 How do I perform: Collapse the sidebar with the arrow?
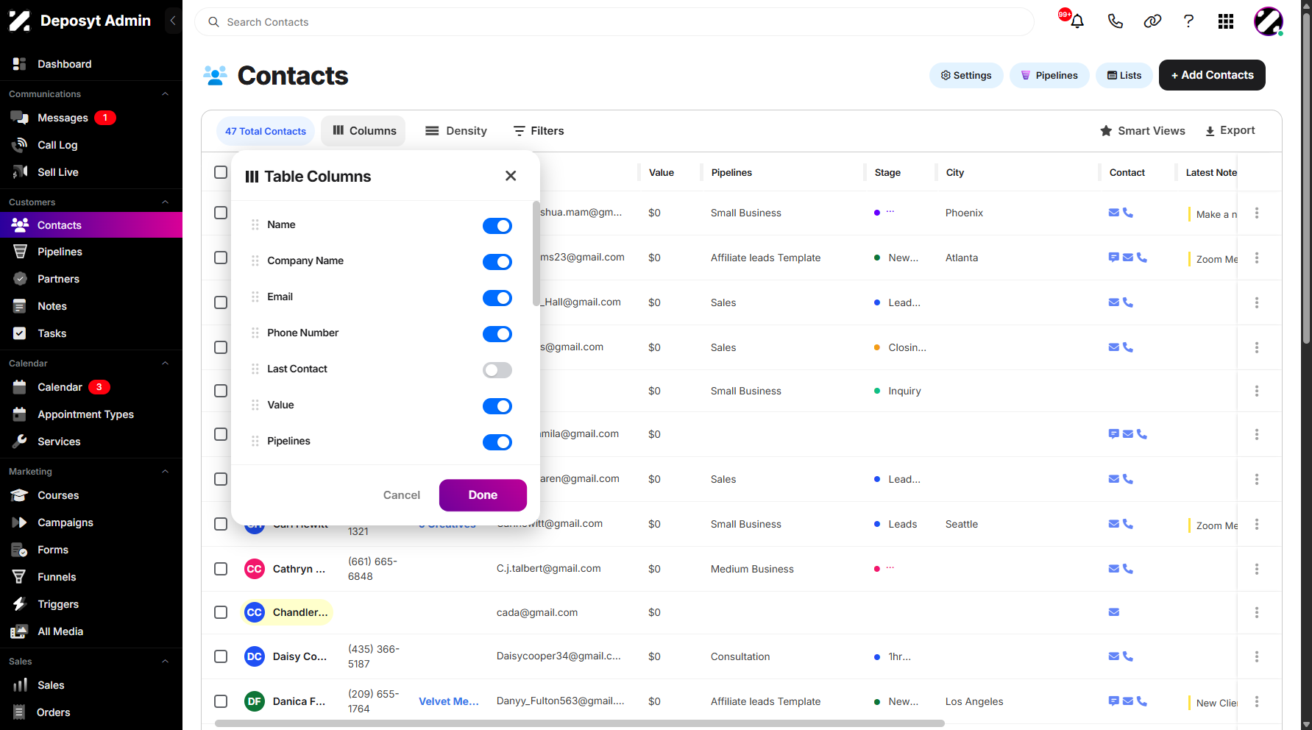pos(173,21)
